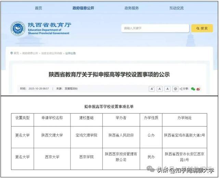The width and height of the screenshot is (219, 178).
Task: Follow the 法定主动公开内容 breadcrumb link
Action: coord(52,53)
